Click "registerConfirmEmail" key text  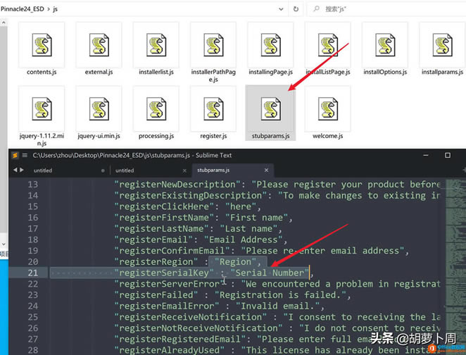pos(172,251)
